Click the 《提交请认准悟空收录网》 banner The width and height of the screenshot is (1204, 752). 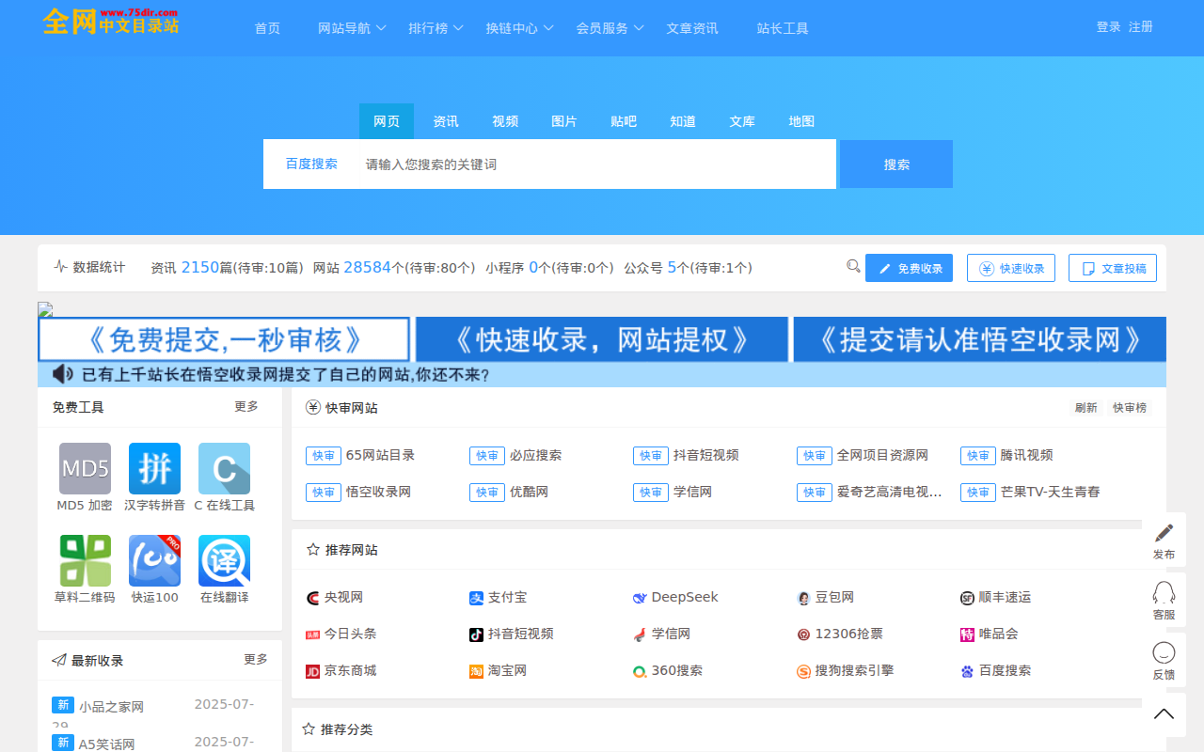[980, 339]
